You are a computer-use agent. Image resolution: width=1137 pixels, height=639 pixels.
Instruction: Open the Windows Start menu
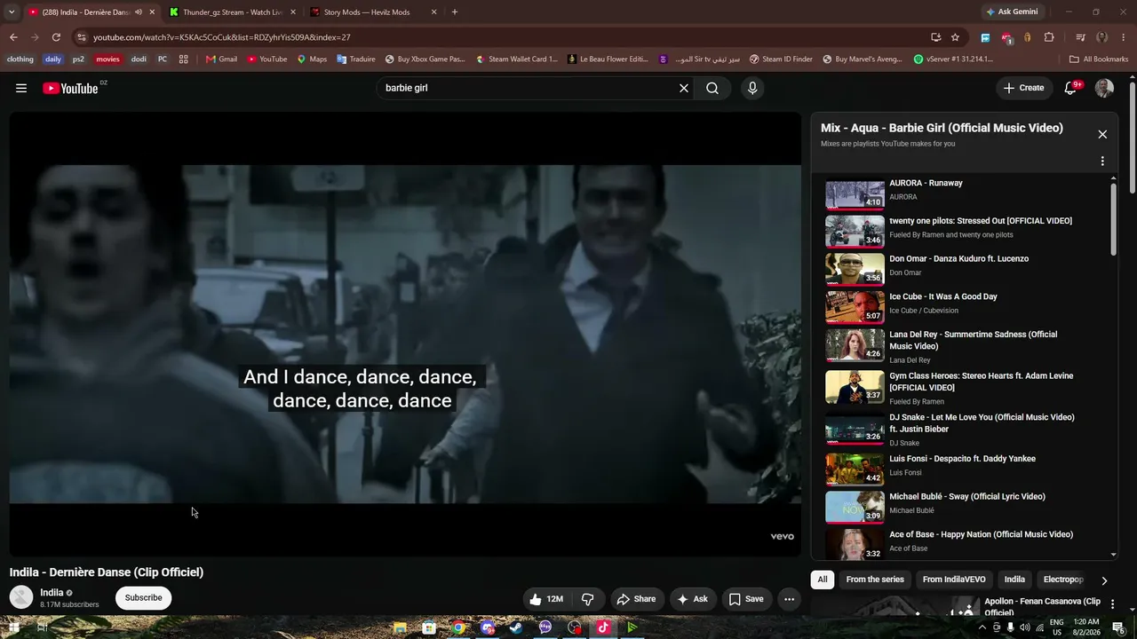click(x=13, y=627)
